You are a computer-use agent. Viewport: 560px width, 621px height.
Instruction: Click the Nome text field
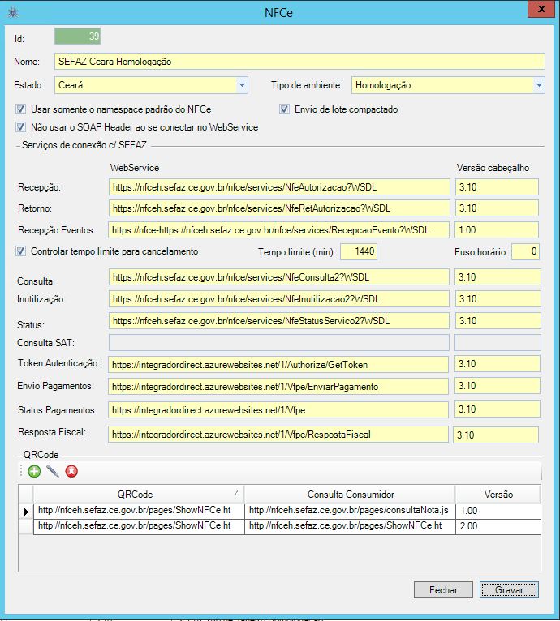coord(299,62)
